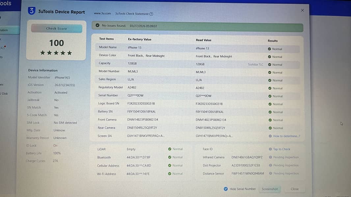
Task: Click Bluetooth address 44:DA:30:**:D7:BF
Action: point(138,157)
